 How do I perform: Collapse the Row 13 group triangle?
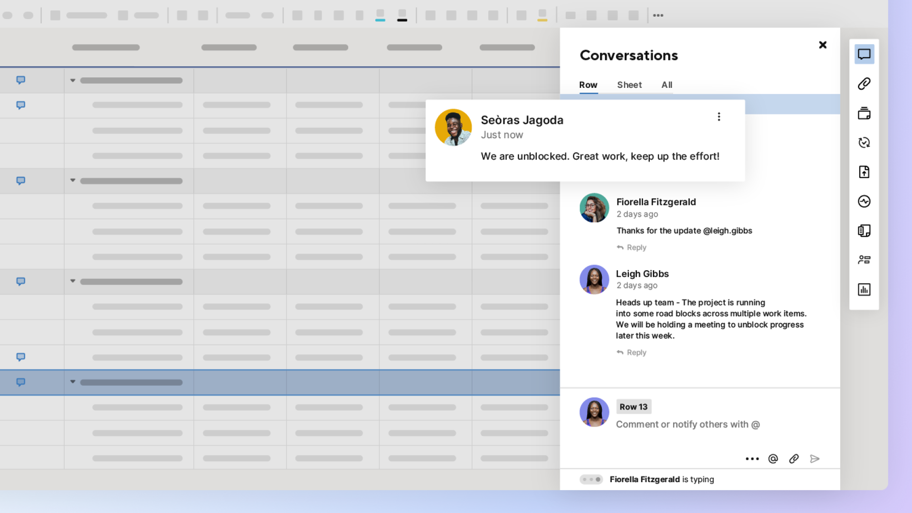[x=73, y=382]
